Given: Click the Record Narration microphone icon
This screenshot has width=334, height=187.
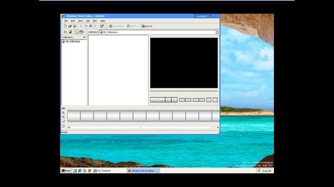Looking at the screenshot, I should click(64, 122).
